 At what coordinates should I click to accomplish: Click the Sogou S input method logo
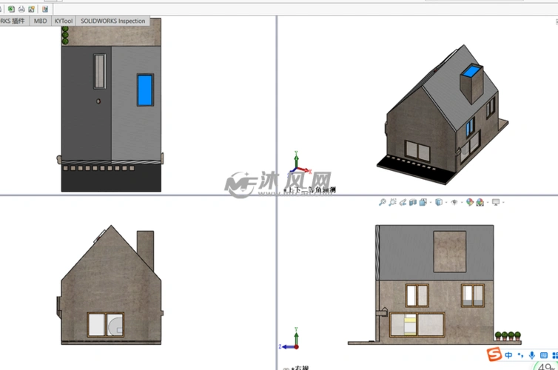[x=494, y=355]
